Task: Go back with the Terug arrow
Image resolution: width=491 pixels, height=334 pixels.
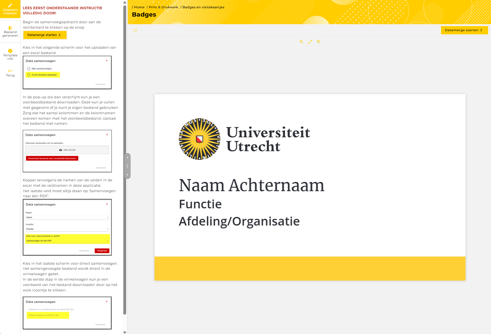Action: pyautogui.click(x=10, y=71)
